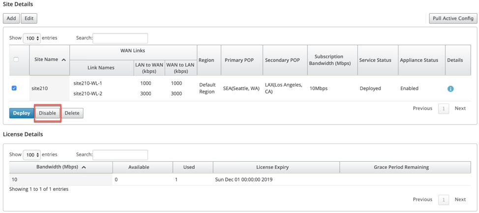The image size is (479, 213).
Task: Open site210 details info icon
Action: 450,89
